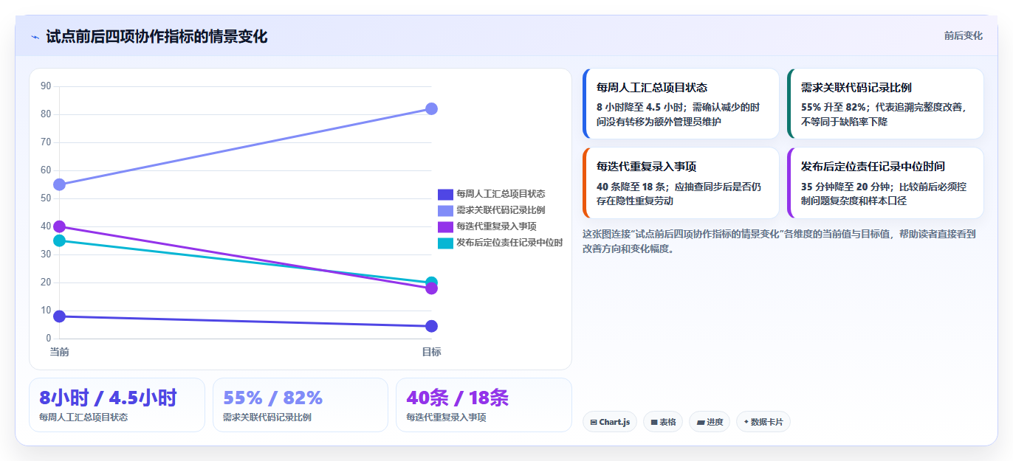The width and height of the screenshot is (1013, 461).
Task: Click the 进度 tag chip
Action: point(710,422)
